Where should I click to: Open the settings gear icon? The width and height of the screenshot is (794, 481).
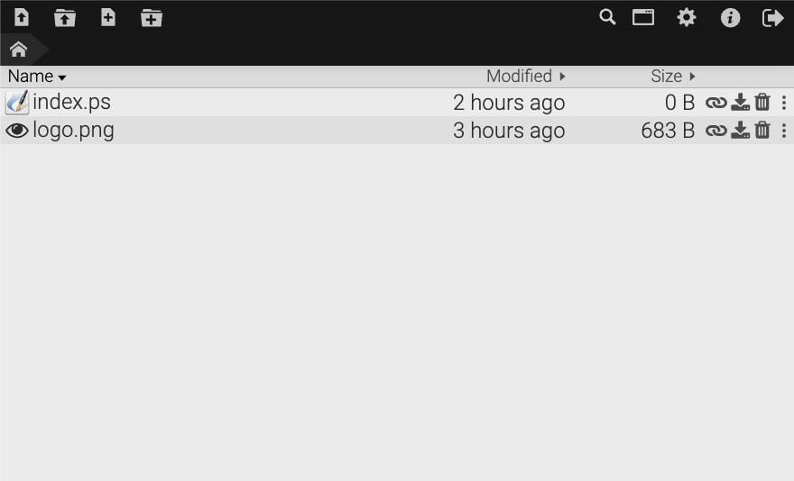tap(687, 17)
